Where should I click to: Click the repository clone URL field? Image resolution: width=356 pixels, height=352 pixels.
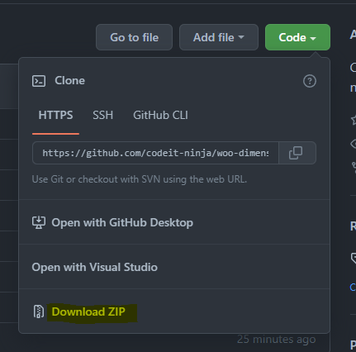[x=155, y=153]
